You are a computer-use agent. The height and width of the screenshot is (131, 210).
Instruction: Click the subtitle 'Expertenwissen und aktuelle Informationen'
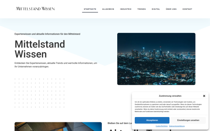click(x=47, y=34)
